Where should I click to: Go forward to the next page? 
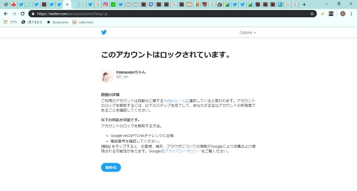(14, 14)
